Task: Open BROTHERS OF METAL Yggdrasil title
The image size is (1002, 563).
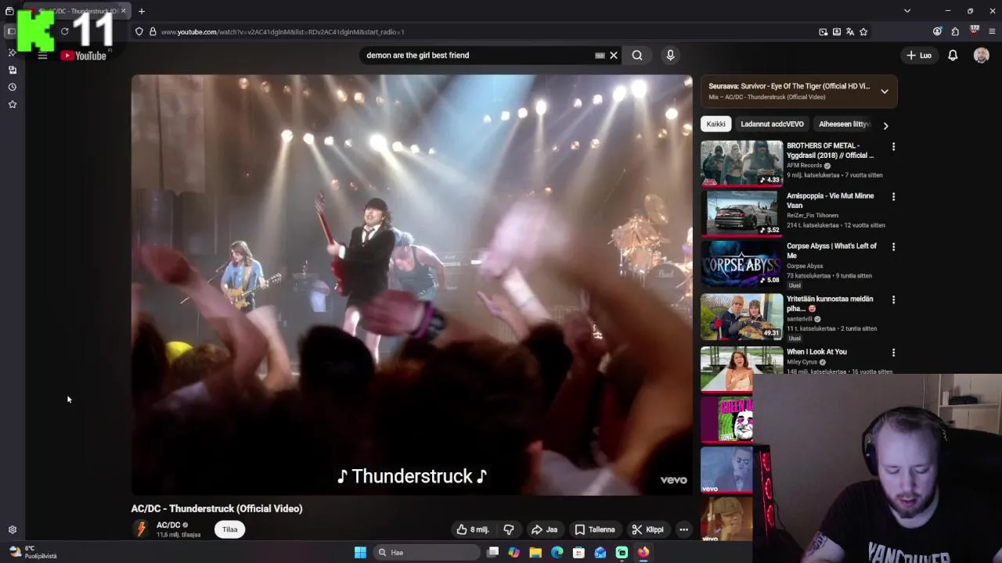Action: click(831, 151)
